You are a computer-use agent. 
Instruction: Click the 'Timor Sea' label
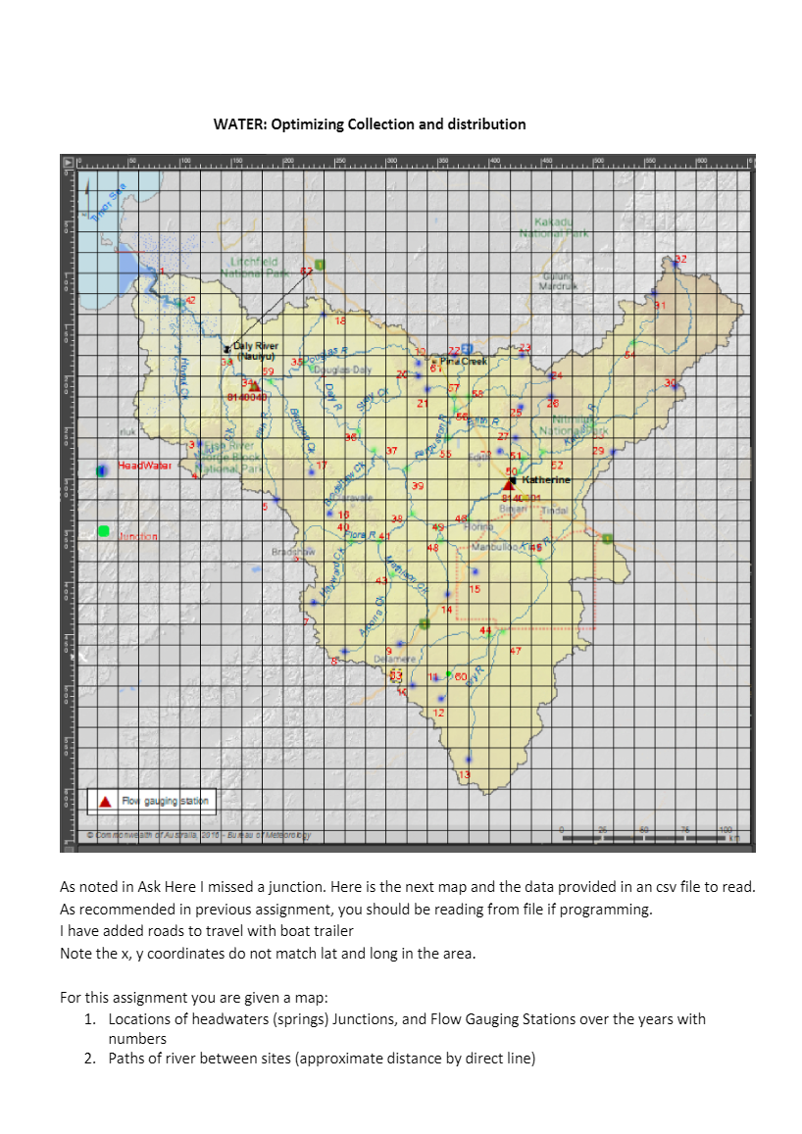pyautogui.click(x=109, y=202)
